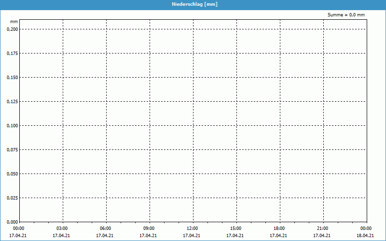The image size is (386, 241).
Task: Click the 06:00 time axis marker
Action: click(x=105, y=228)
